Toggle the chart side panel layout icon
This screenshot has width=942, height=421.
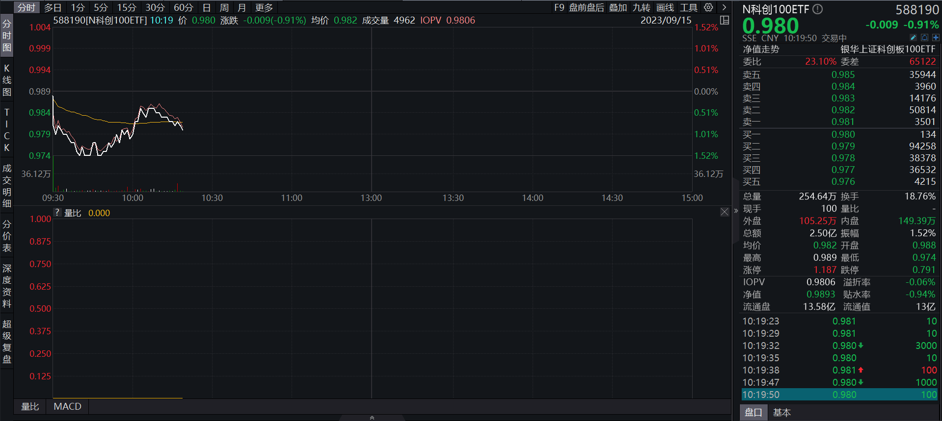point(725,20)
